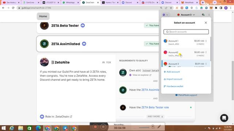The height and width of the screenshot is (131, 234).
Task: Launch Internet Explorer from taskbar
Action: 12,128
